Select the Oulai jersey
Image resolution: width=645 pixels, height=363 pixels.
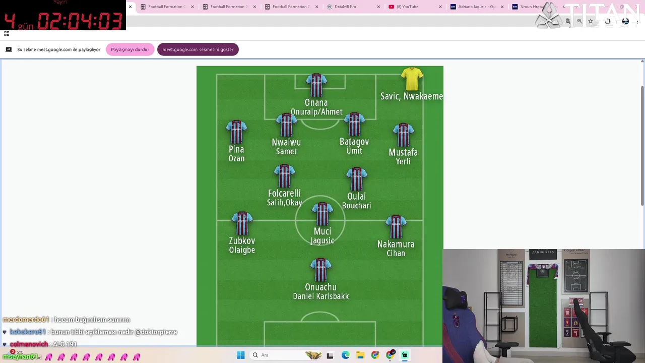pyautogui.click(x=356, y=179)
